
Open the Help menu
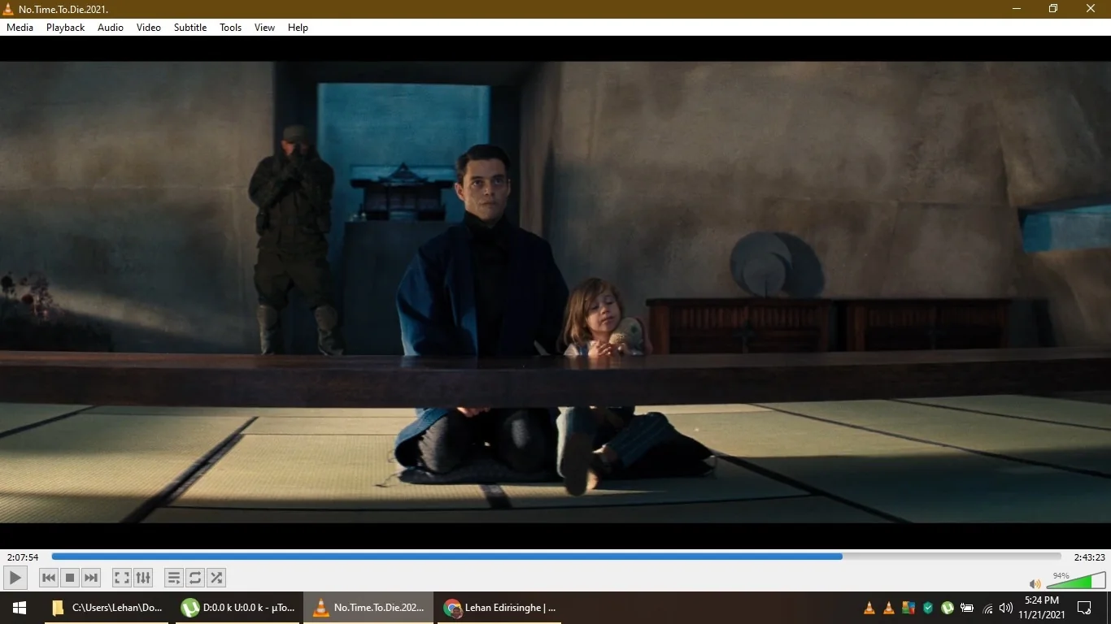point(298,28)
